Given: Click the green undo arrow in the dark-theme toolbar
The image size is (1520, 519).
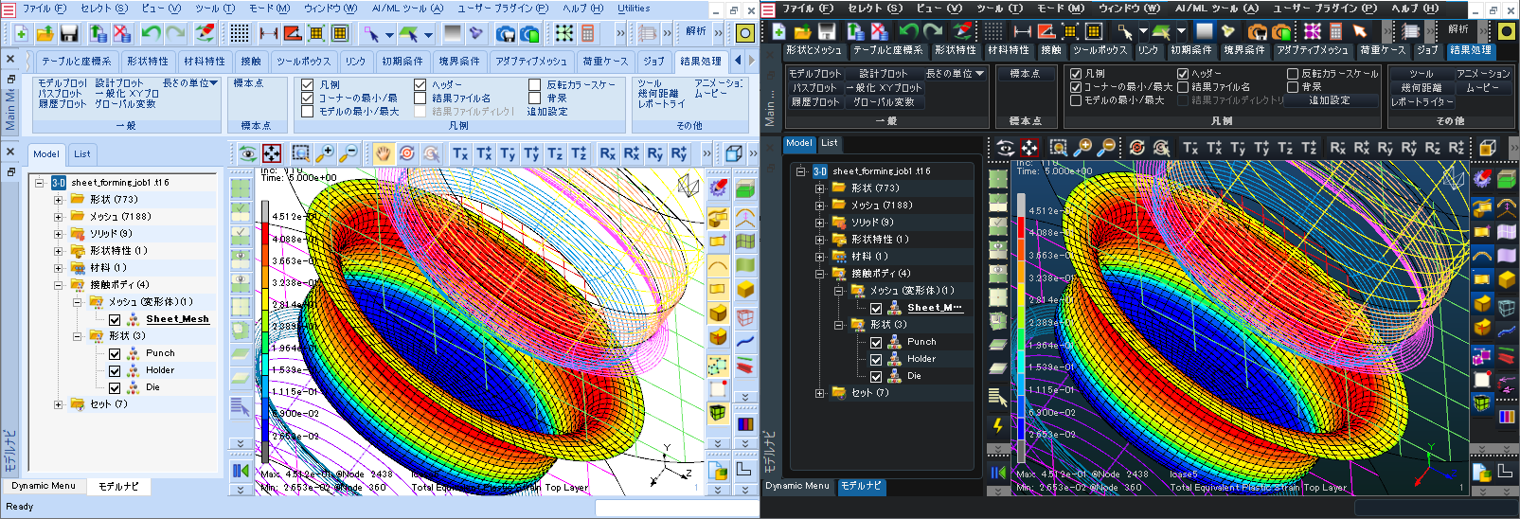Looking at the screenshot, I should [x=909, y=31].
